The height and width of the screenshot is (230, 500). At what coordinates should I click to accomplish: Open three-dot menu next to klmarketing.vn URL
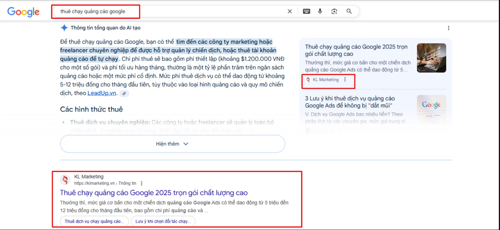pos(142,183)
